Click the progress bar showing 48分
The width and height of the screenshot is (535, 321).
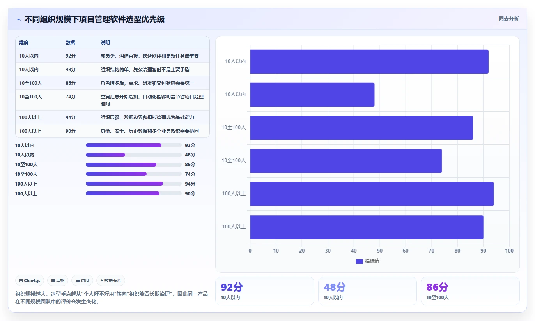click(x=134, y=155)
